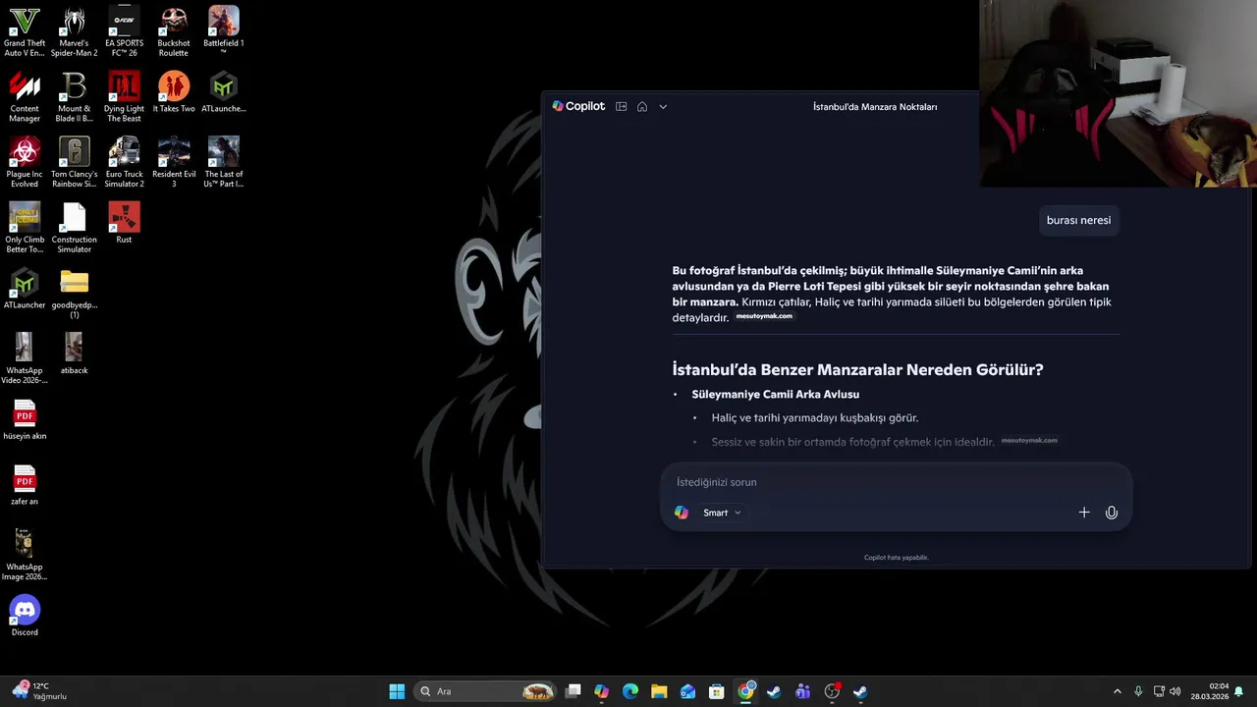This screenshot has width=1257, height=707.
Task: Click 'Haliç ve tarihi yarımadayı kuşbakışı görür.' line
Action: click(814, 417)
